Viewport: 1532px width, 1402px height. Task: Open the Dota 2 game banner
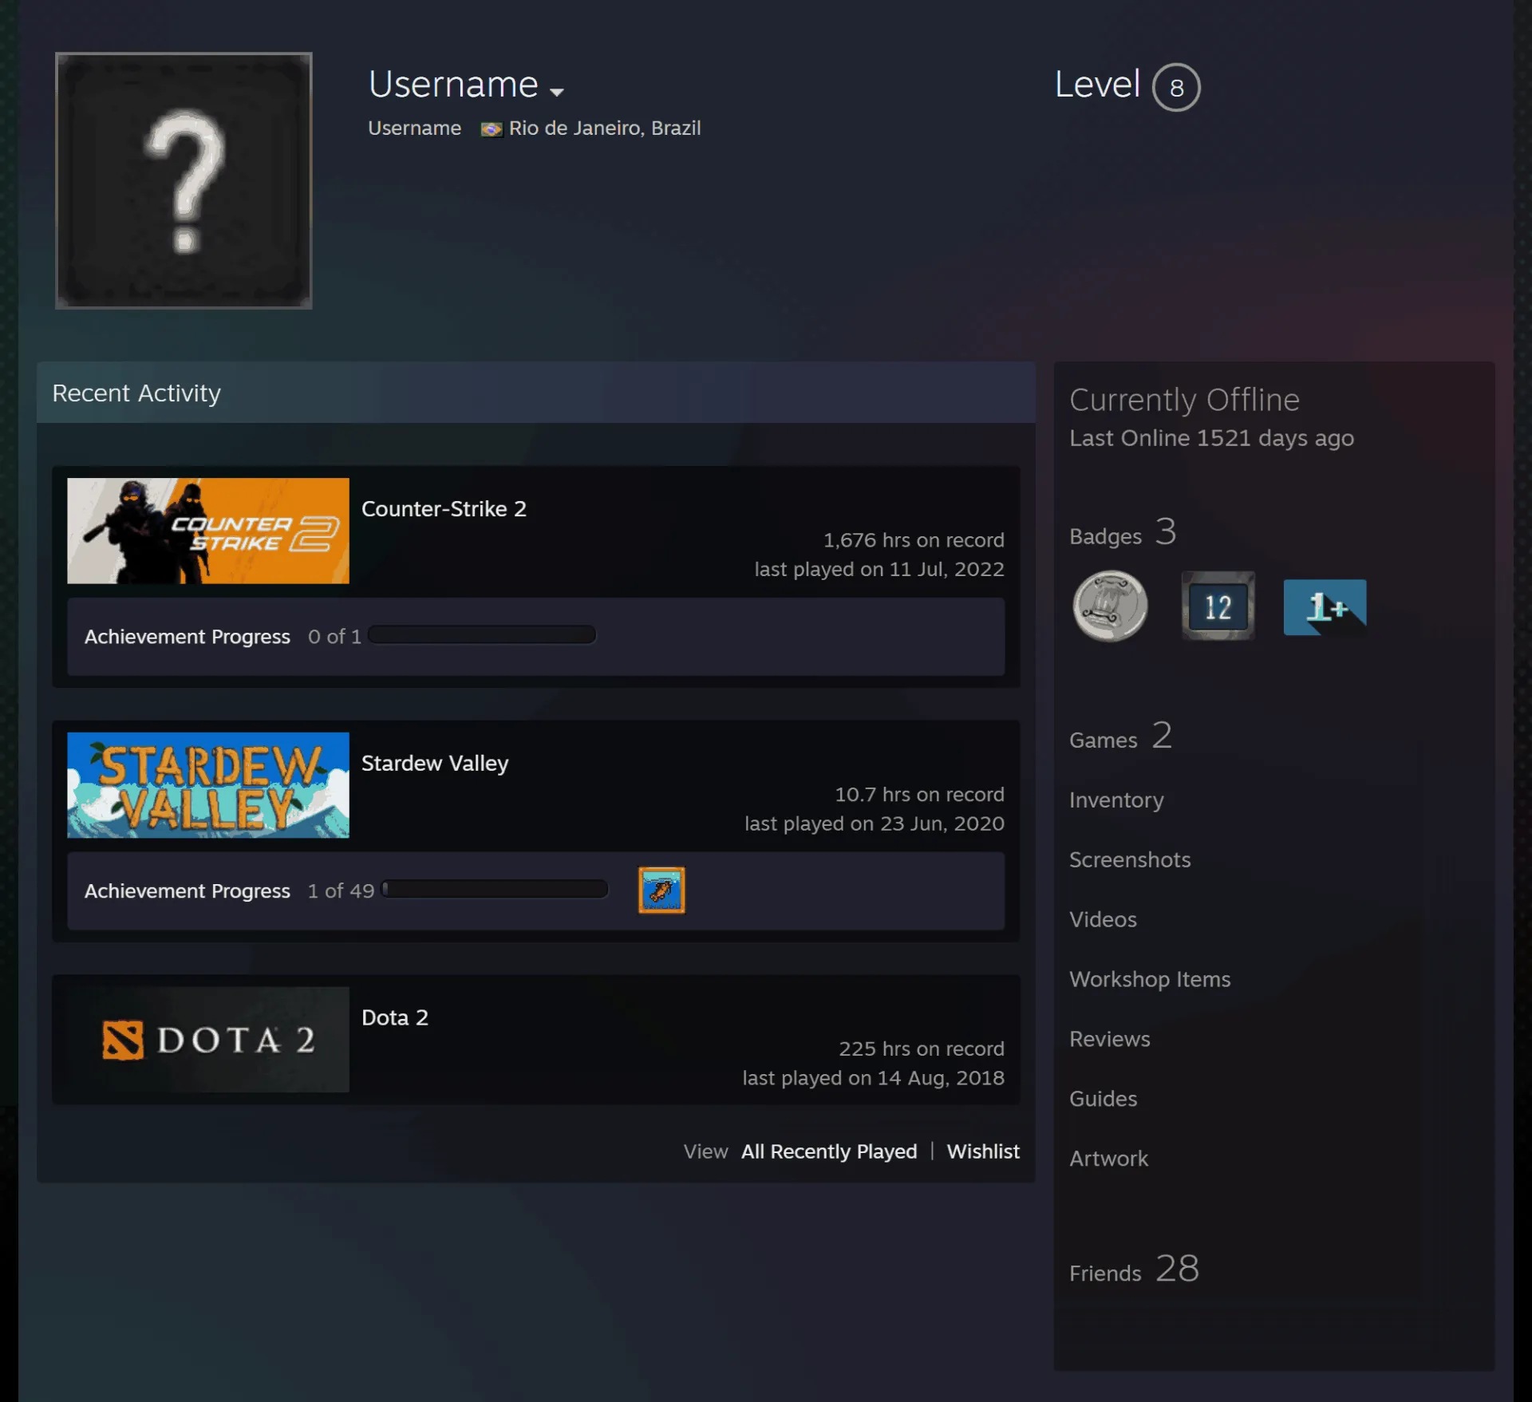pyautogui.click(x=208, y=1040)
